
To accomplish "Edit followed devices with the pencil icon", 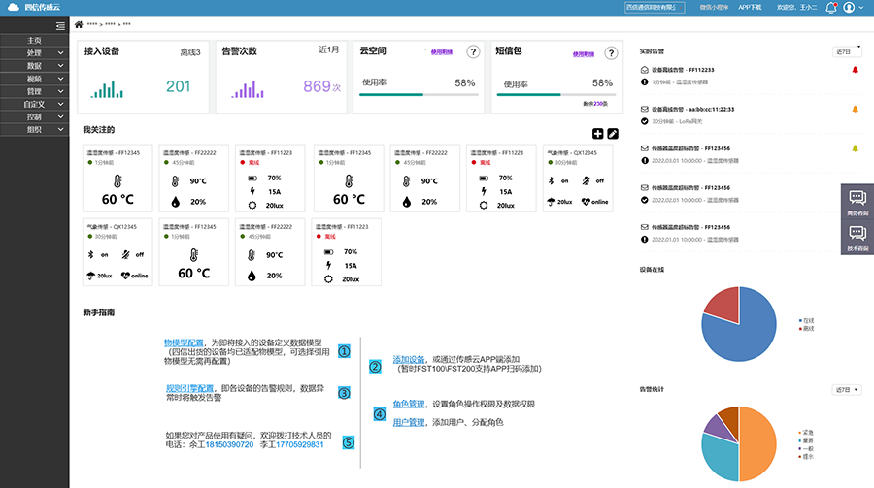I will [613, 134].
